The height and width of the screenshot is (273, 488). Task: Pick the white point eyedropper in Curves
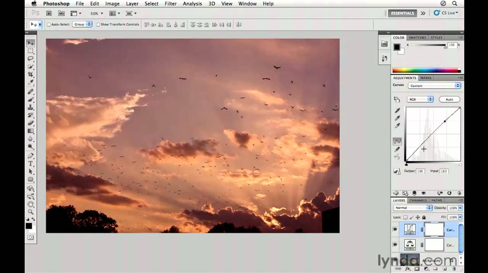tap(397, 125)
